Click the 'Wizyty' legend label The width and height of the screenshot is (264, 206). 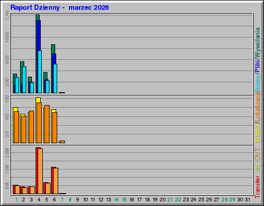257,134
